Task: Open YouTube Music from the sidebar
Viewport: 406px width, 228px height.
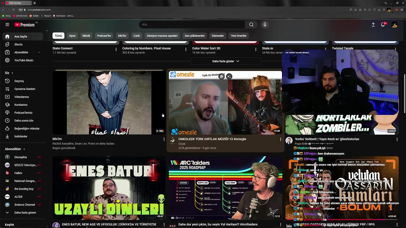Action: 23,60
